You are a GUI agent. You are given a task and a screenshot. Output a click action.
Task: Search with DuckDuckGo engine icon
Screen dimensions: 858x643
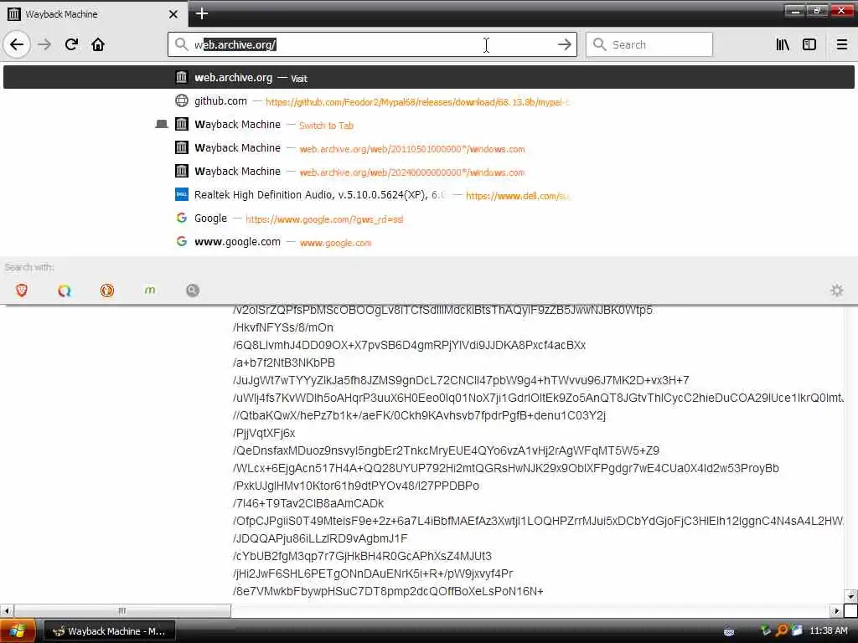pyautogui.click(x=107, y=291)
